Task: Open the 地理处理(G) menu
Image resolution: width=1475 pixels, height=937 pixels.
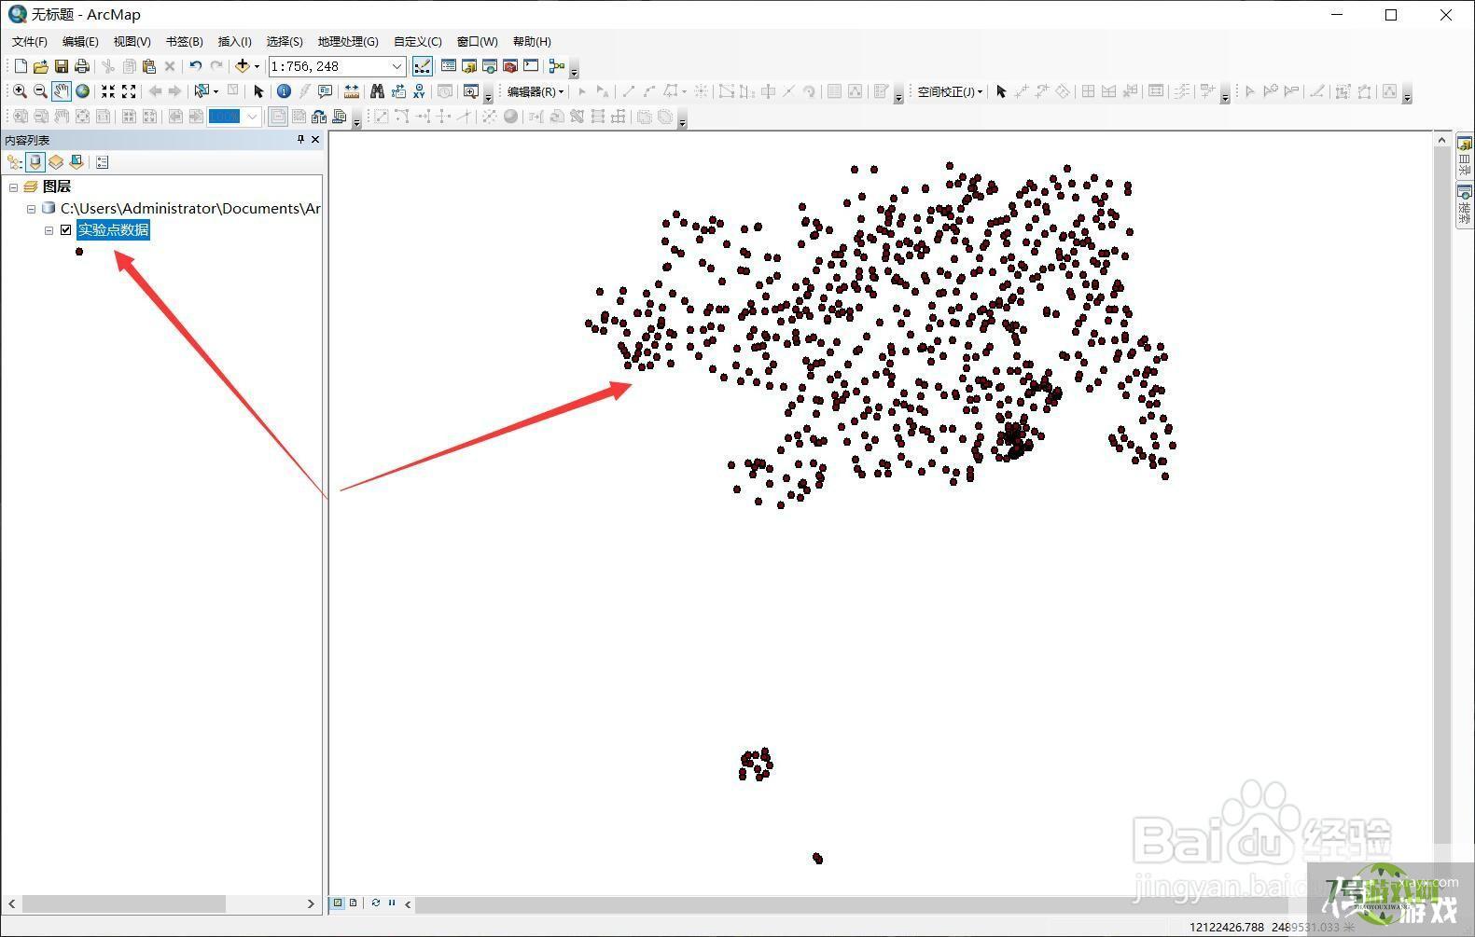Action: tap(348, 42)
